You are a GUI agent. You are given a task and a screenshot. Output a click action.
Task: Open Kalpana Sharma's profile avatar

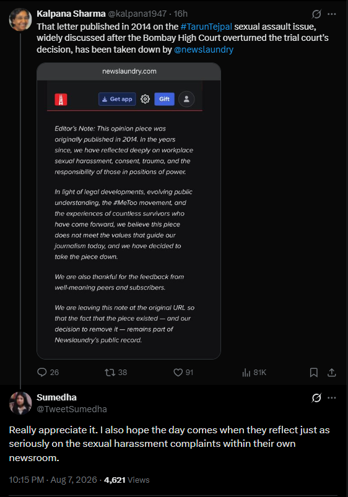20,19
